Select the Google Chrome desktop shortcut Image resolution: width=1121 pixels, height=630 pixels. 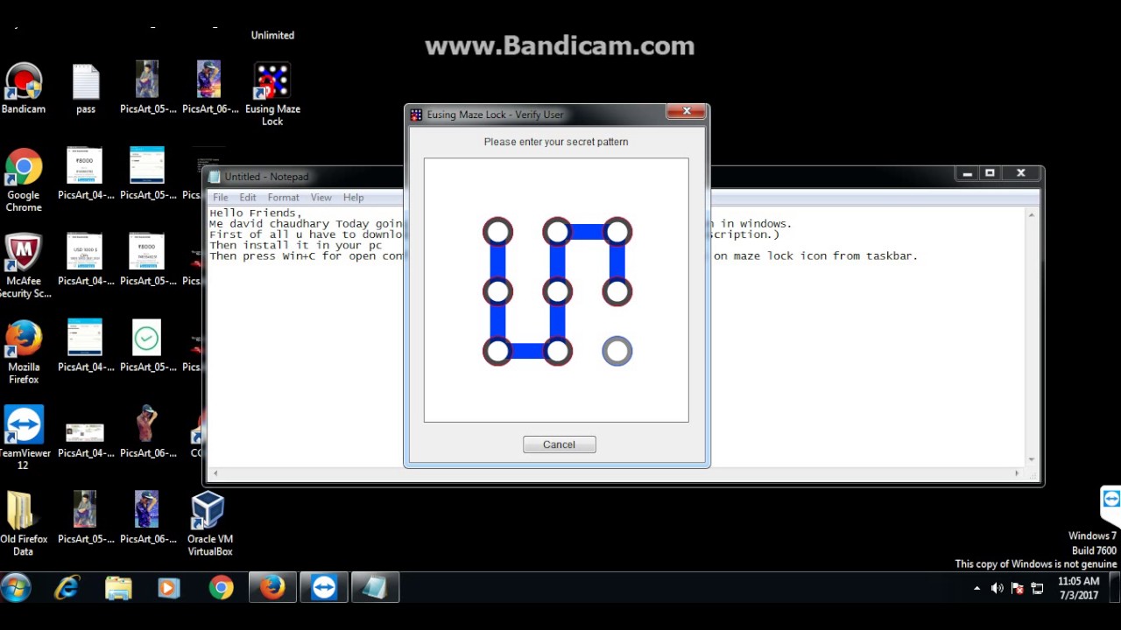(x=24, y=180)
